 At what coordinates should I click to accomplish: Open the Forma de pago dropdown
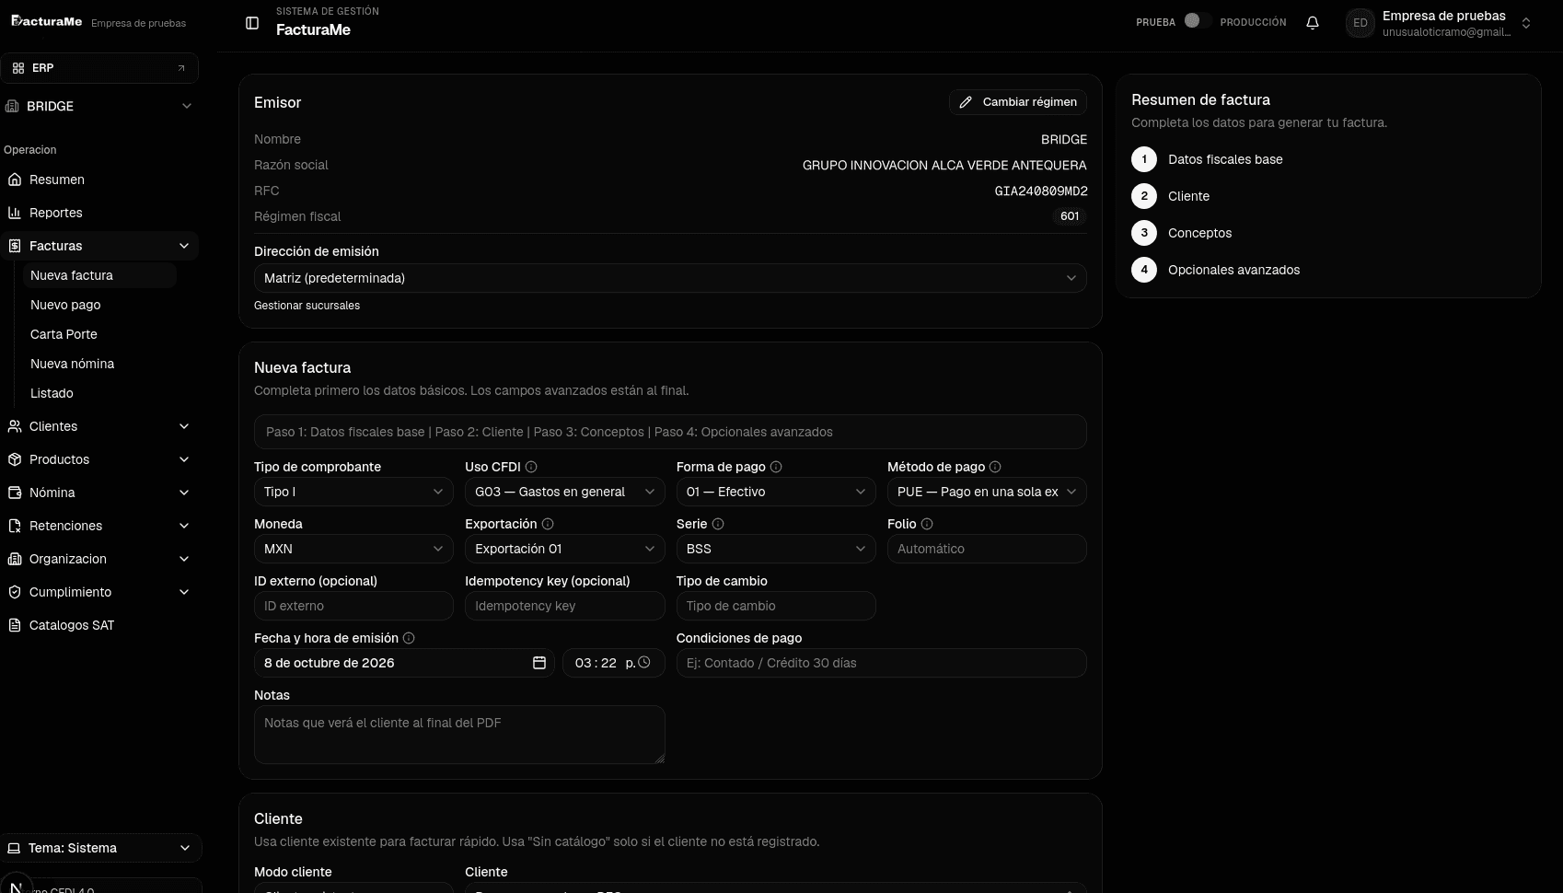776,492
